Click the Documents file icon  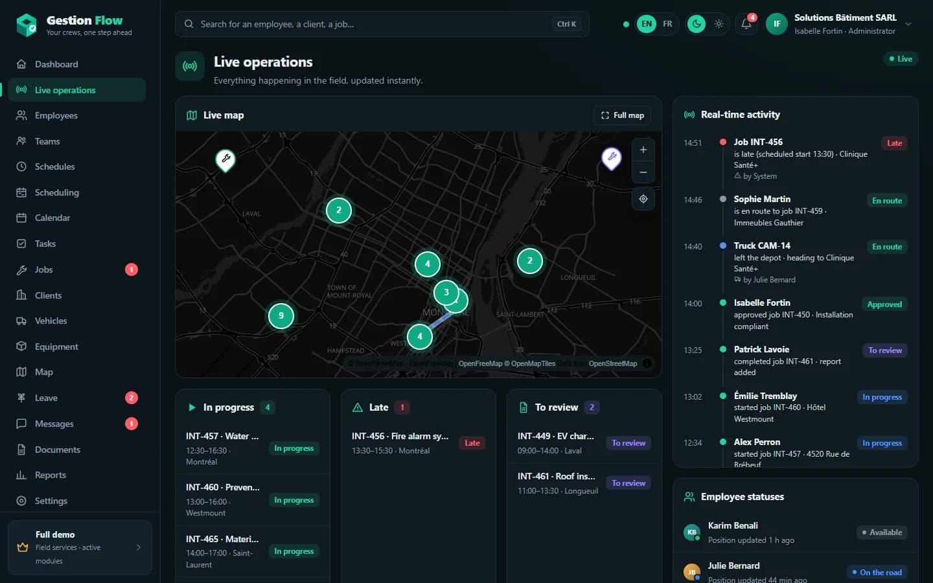coord(21,450)
